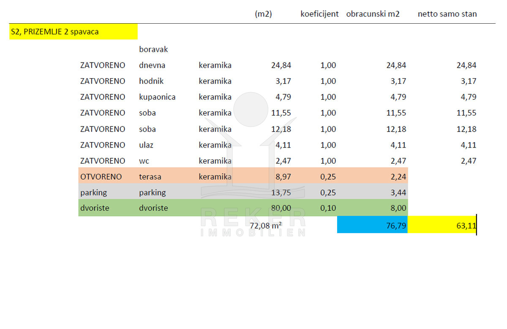Click the 'kupaonica' room name cell
This screenshot has width=507, height=329.
pos(157,97)
